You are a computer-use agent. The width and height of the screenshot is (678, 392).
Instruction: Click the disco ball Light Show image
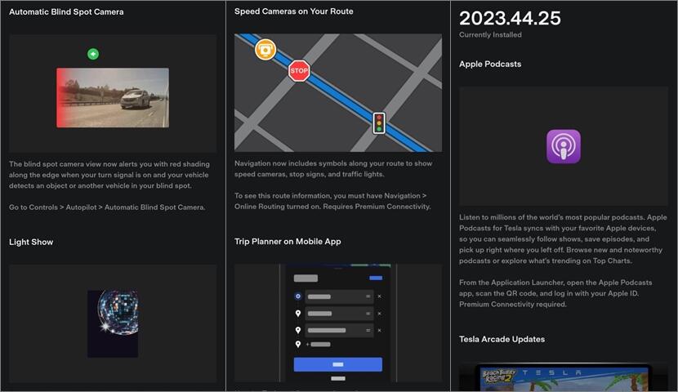click(x=113, y=312)
